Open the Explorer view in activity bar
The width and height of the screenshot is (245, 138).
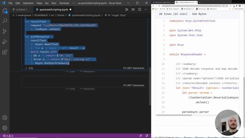[x=5, y=11]
